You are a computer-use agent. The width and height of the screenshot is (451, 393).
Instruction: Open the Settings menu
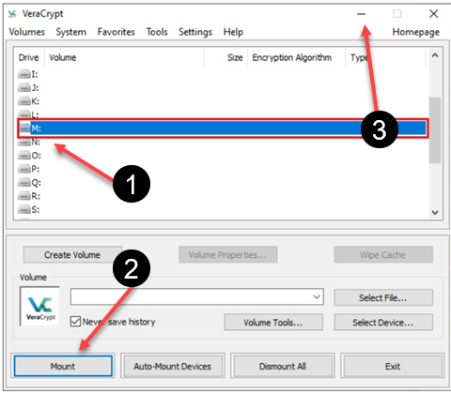(195, 32)
